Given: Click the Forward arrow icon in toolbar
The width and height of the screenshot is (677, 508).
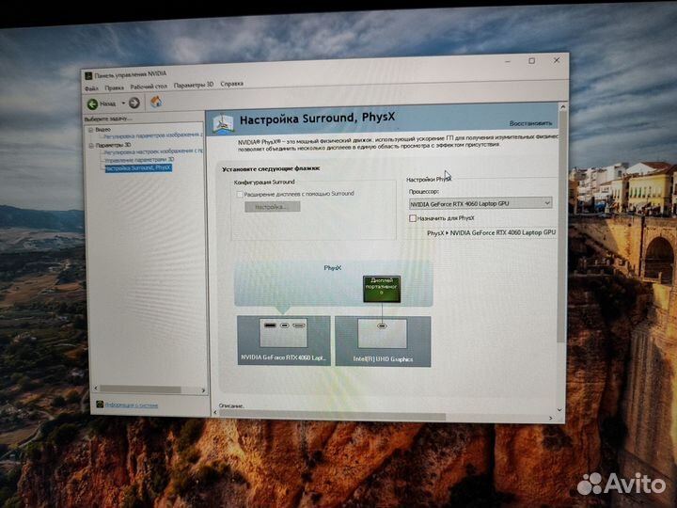Looking at the screenshot, I should (134, 103).
